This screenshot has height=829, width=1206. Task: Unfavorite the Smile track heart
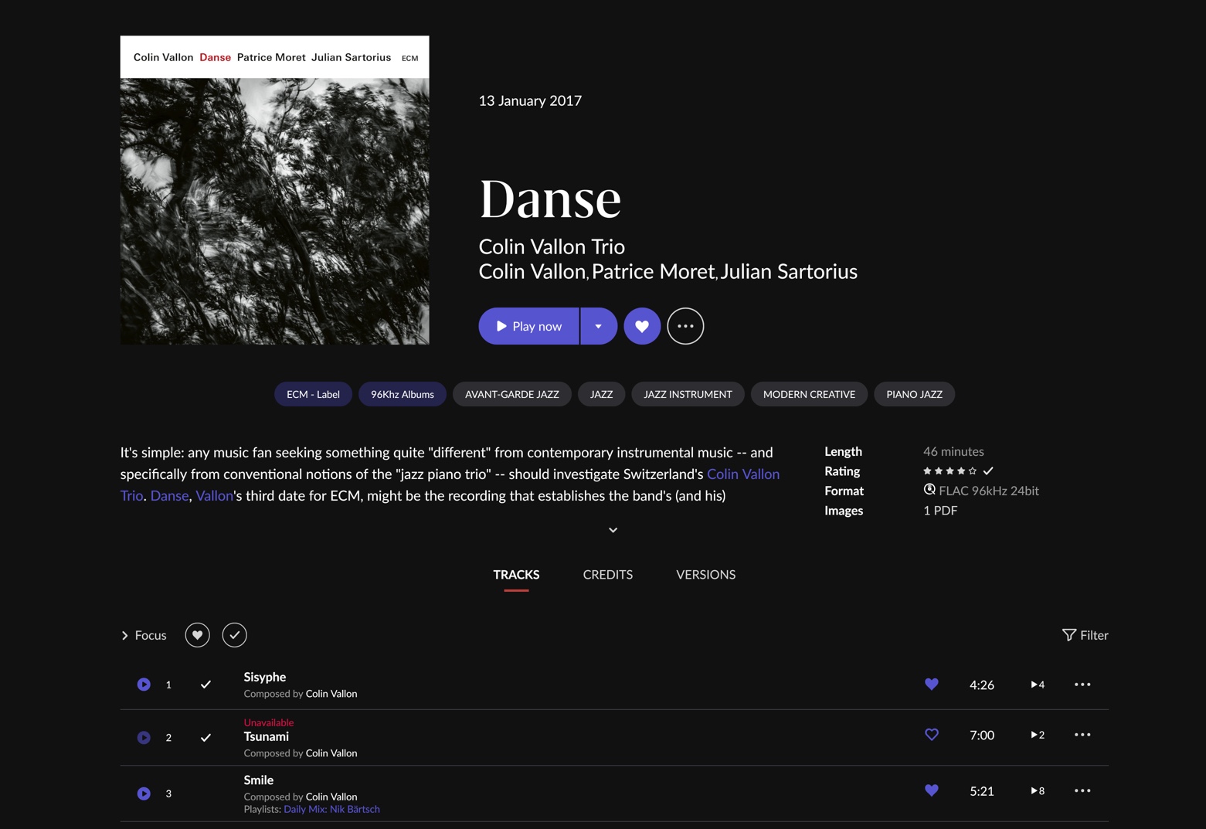[931, 790]
